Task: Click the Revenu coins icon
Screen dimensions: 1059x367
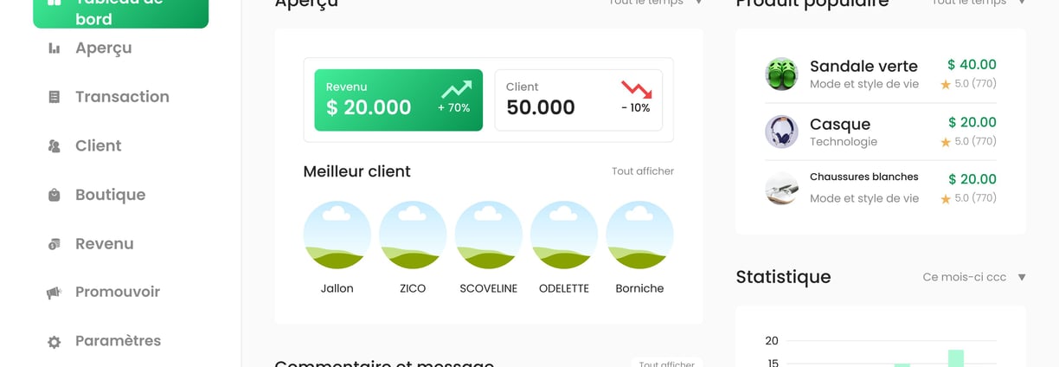Action: [x=55, y=244]
